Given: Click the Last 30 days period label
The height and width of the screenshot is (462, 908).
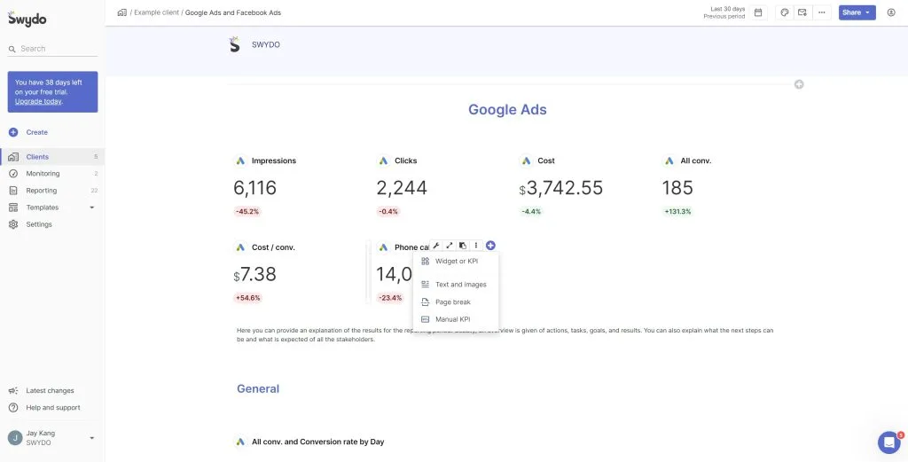Looking at the screenshot, I should tap(727, 9).
